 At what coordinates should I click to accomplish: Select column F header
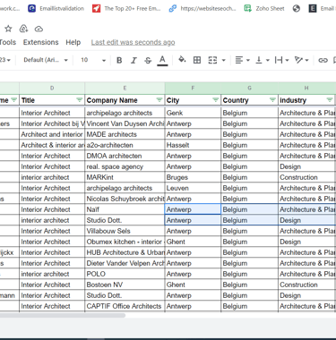[193, 88]
